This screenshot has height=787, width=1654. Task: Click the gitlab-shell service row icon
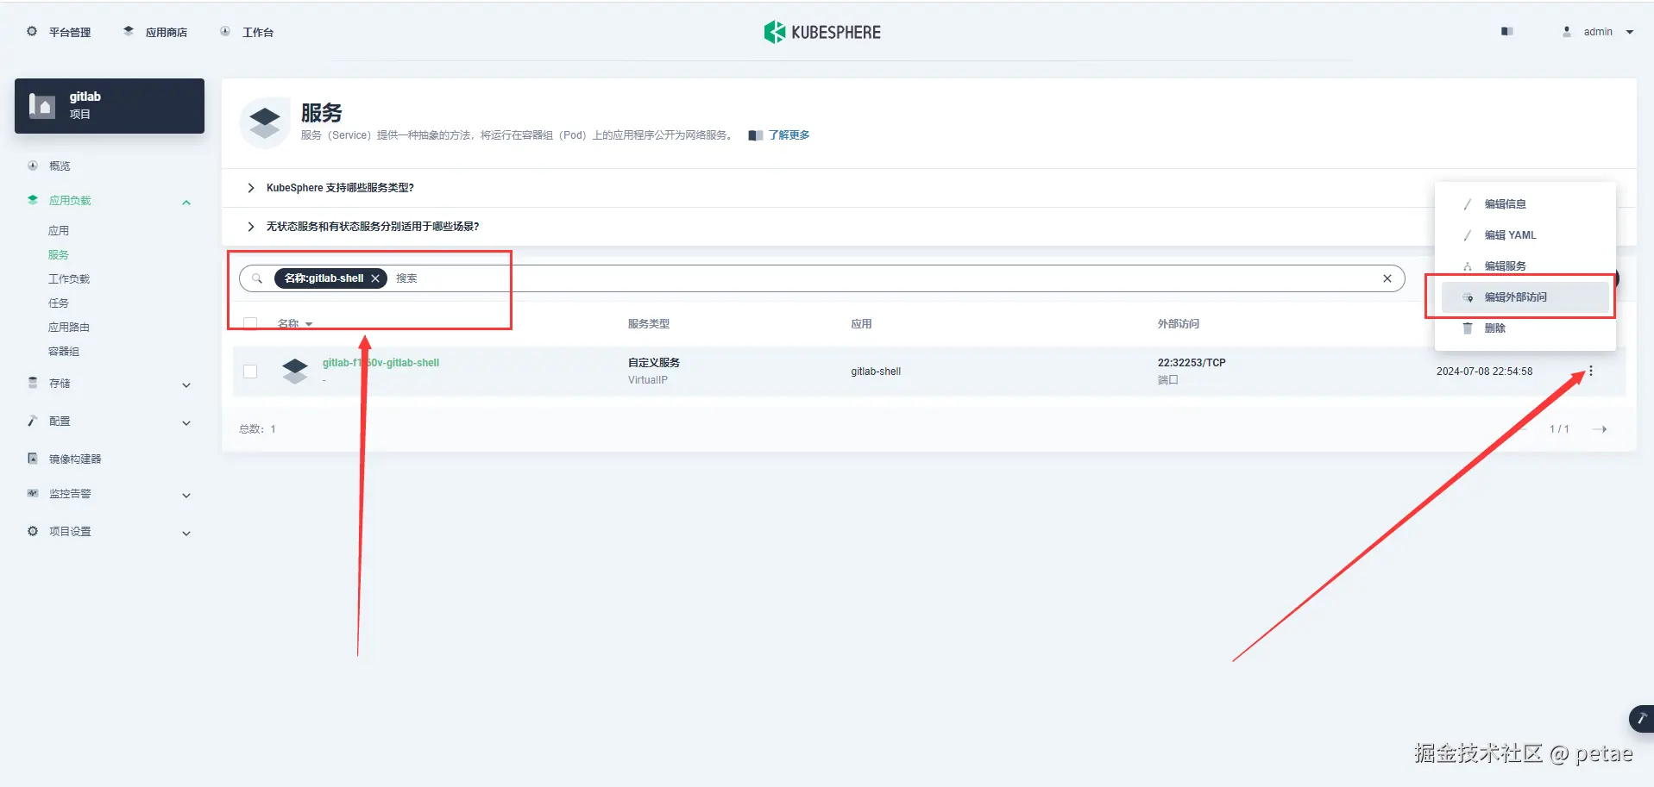[x=295, y=372]
